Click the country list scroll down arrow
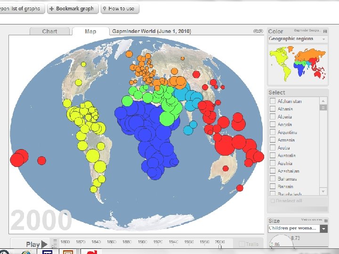The image size is (339, 254). (x=323, y=191)
